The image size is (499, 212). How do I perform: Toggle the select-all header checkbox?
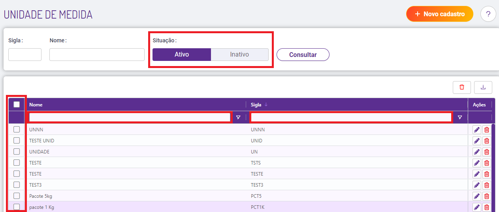pyautogui.click(x=17, y=104)
